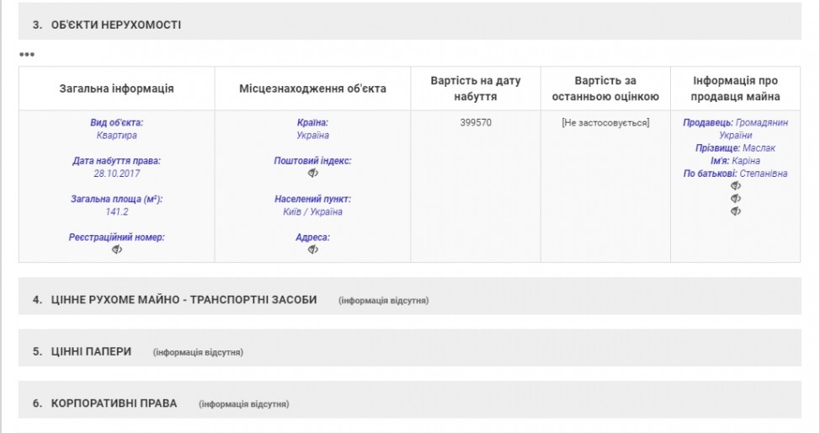This screenshot has width=820, height=433.
Task: Click hidden-eye icon under Поштовий індекс
Action: click(312, 174)
